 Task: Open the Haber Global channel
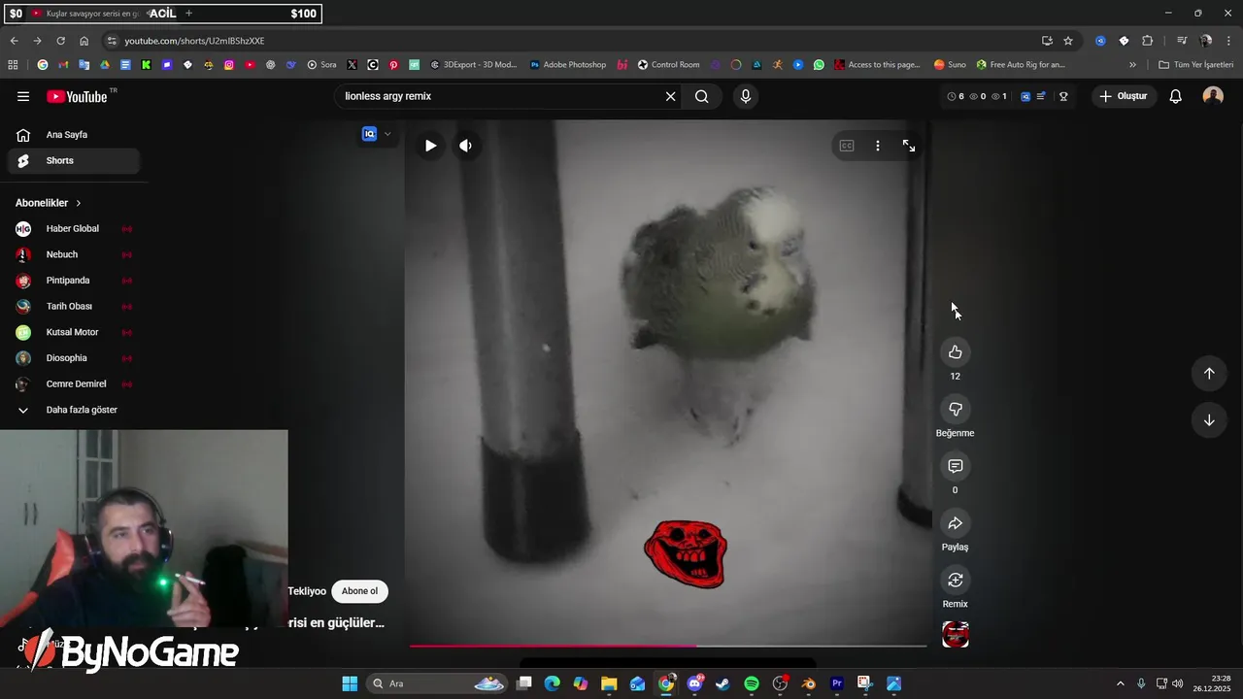(74, 229)
